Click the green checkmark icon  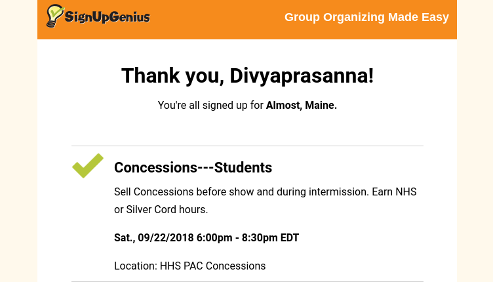click(88, 165)
